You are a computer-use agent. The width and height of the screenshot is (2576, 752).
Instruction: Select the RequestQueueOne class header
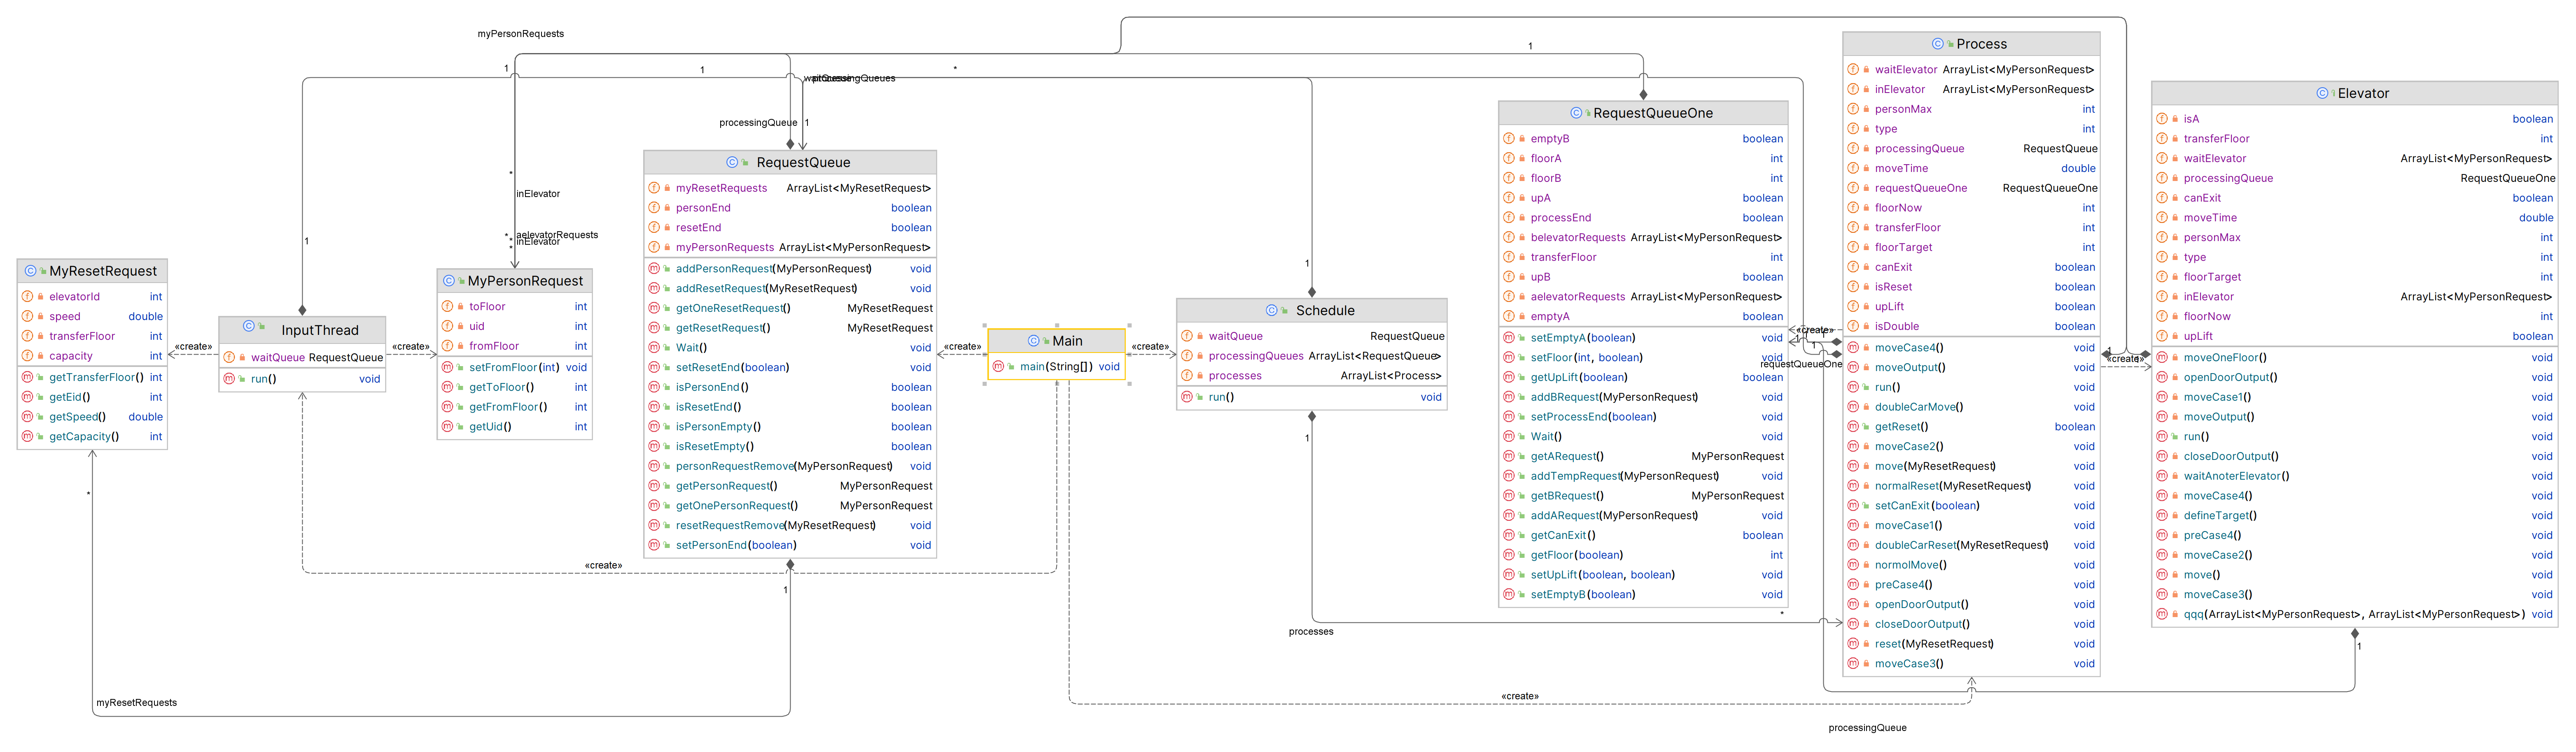1643,113
